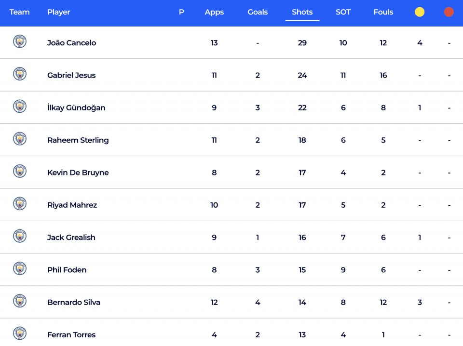Sort by red cards column icon
The height and width of the screenshot is (346, 463).
(449, 12)
